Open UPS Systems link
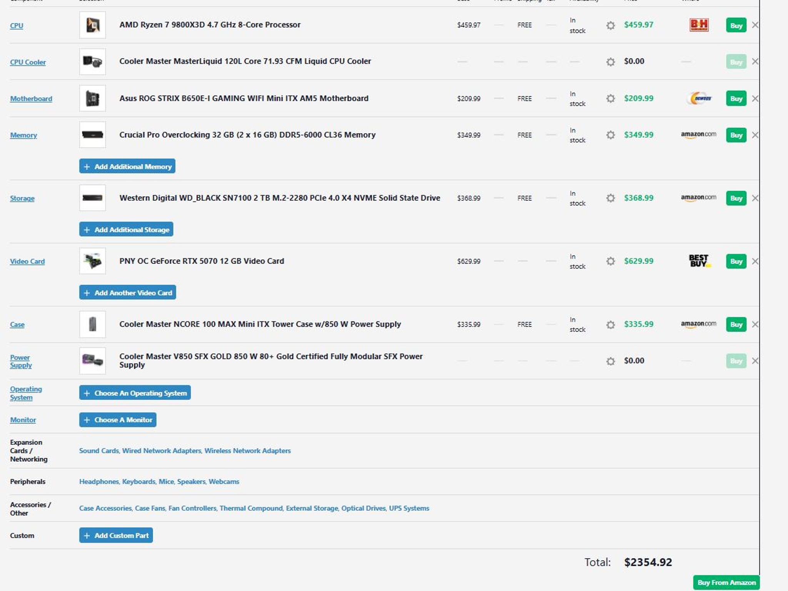 click(409, 508)
